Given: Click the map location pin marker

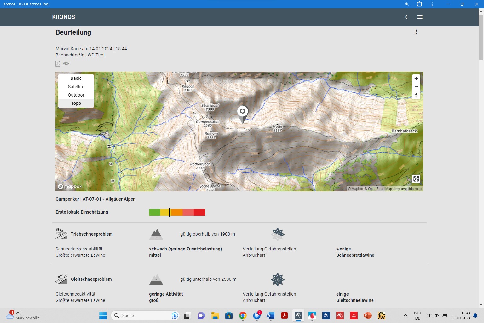Looking at the screenshot, I should [x=243, y=114].
